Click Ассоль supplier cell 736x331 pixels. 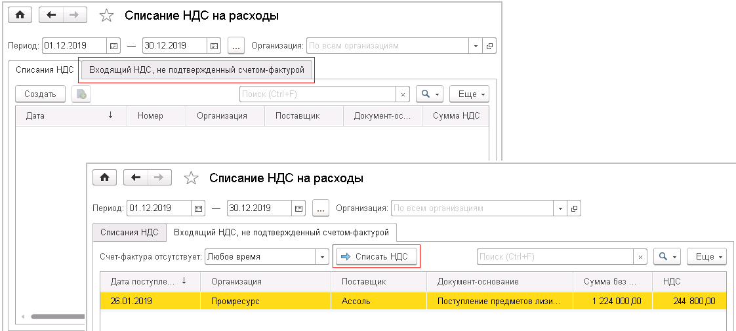378,301
